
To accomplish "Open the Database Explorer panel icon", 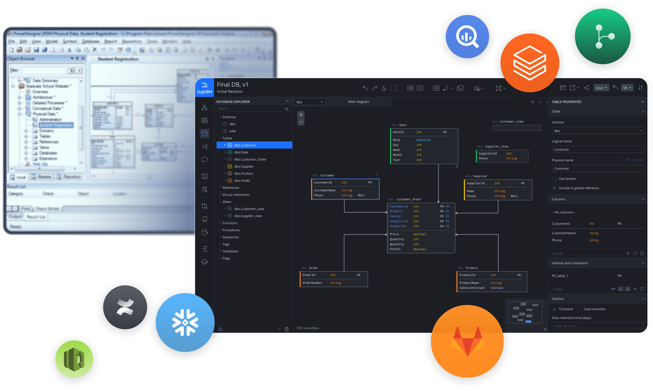I will click(204, 133).
